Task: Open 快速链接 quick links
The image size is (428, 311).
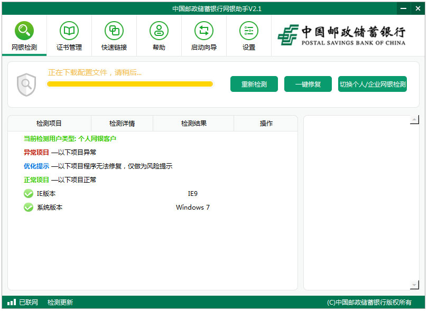Action: coord(114,35)
